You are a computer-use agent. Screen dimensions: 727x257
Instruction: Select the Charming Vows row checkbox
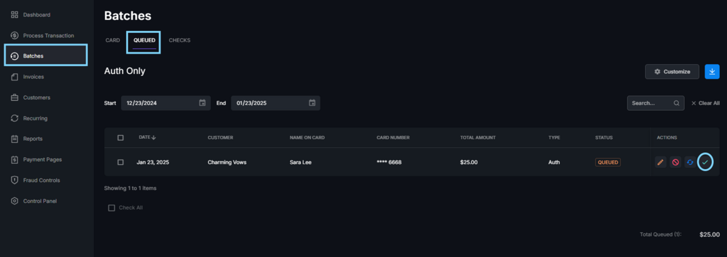pyautogui.click(x=121, y=162)
